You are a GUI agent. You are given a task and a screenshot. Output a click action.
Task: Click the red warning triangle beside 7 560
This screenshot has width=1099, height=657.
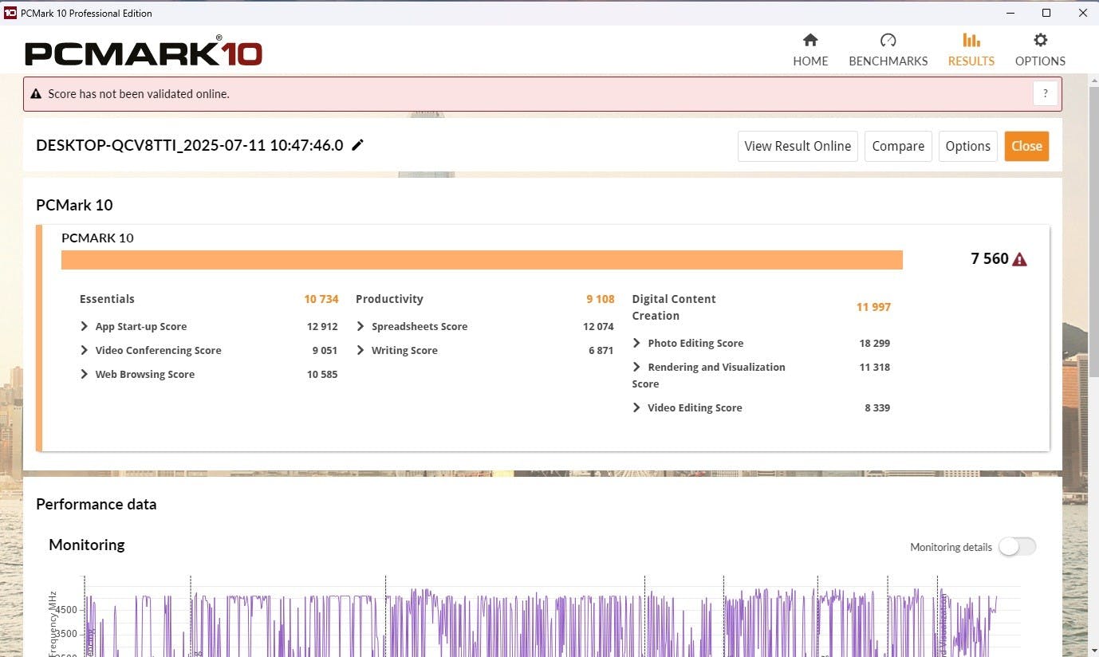(x=1019, y=259)
